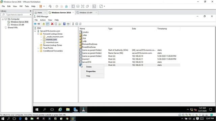Image resolution: width=216 pixels, height=121 pixels.
Task: Click the DNS Manager Forward arrow
Action: tap(39, 24)
